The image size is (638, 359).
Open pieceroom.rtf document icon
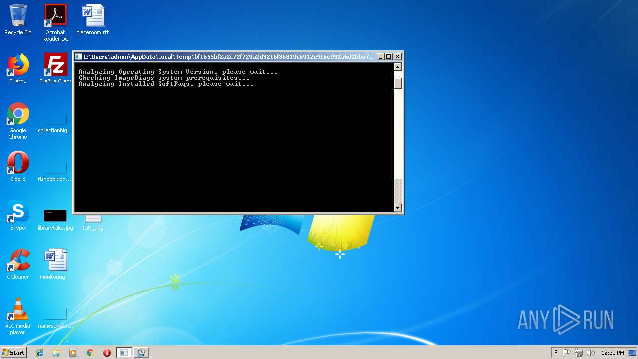[x=93, y=20]
